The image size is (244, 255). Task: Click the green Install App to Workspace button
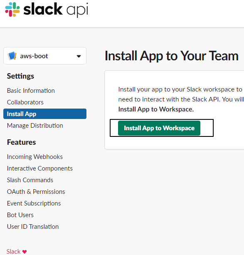[159, 128]
